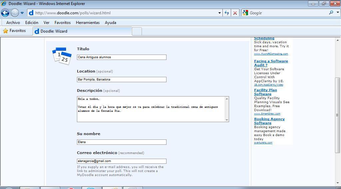Click the Google search provider icon
This screenshot has height=189, width=341.
tap(245, 13)
